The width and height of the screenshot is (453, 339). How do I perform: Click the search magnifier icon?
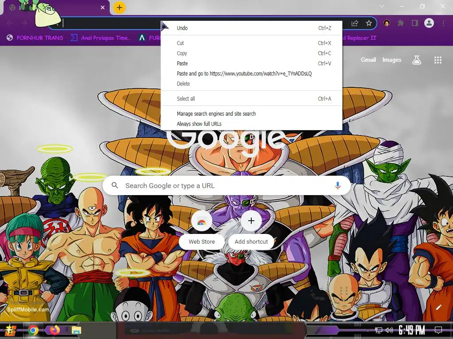click(115, 185)
